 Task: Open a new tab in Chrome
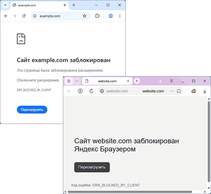[x=74, y=5]
